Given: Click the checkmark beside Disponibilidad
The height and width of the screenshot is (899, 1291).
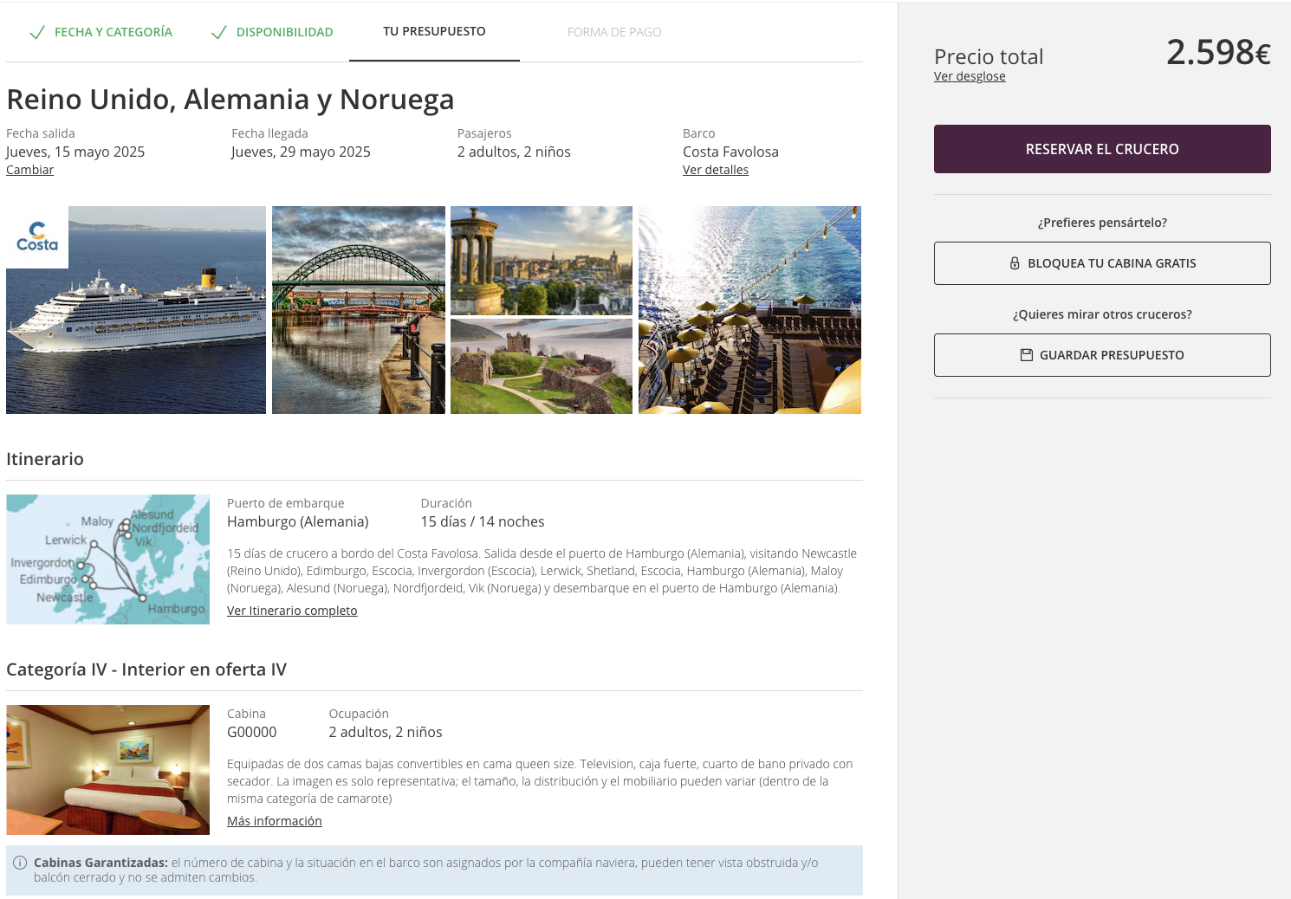Looking at the screenshot, I should tap(219, 32).
